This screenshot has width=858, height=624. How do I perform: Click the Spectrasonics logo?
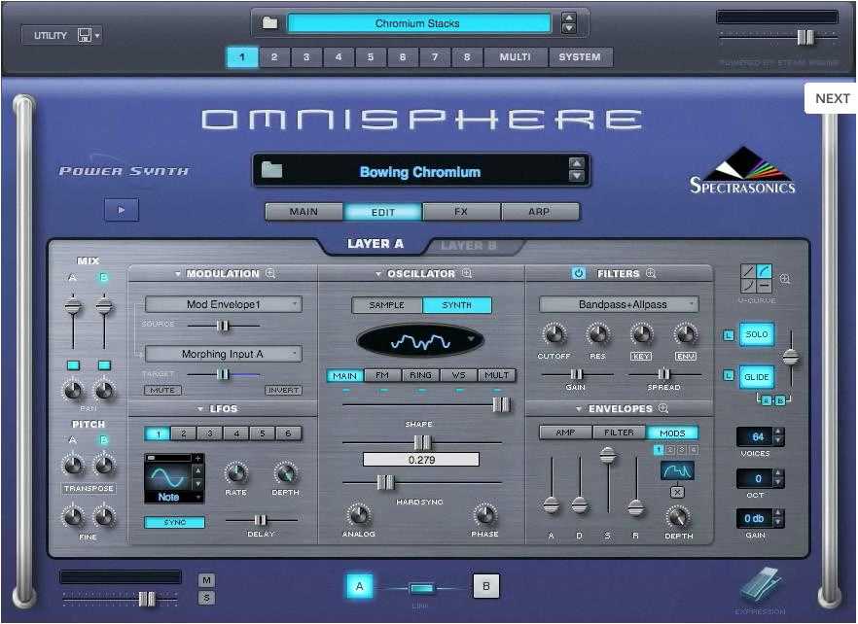click(742, 171)
